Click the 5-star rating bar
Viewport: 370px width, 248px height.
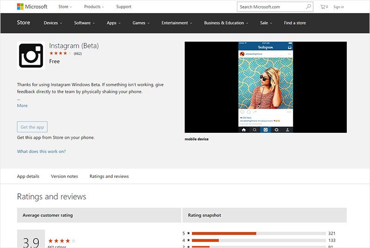pos(259,233)
